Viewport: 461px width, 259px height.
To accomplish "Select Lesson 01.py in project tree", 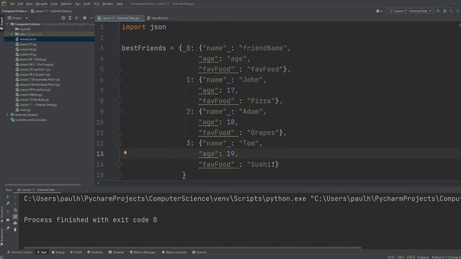I will [26, 45].
